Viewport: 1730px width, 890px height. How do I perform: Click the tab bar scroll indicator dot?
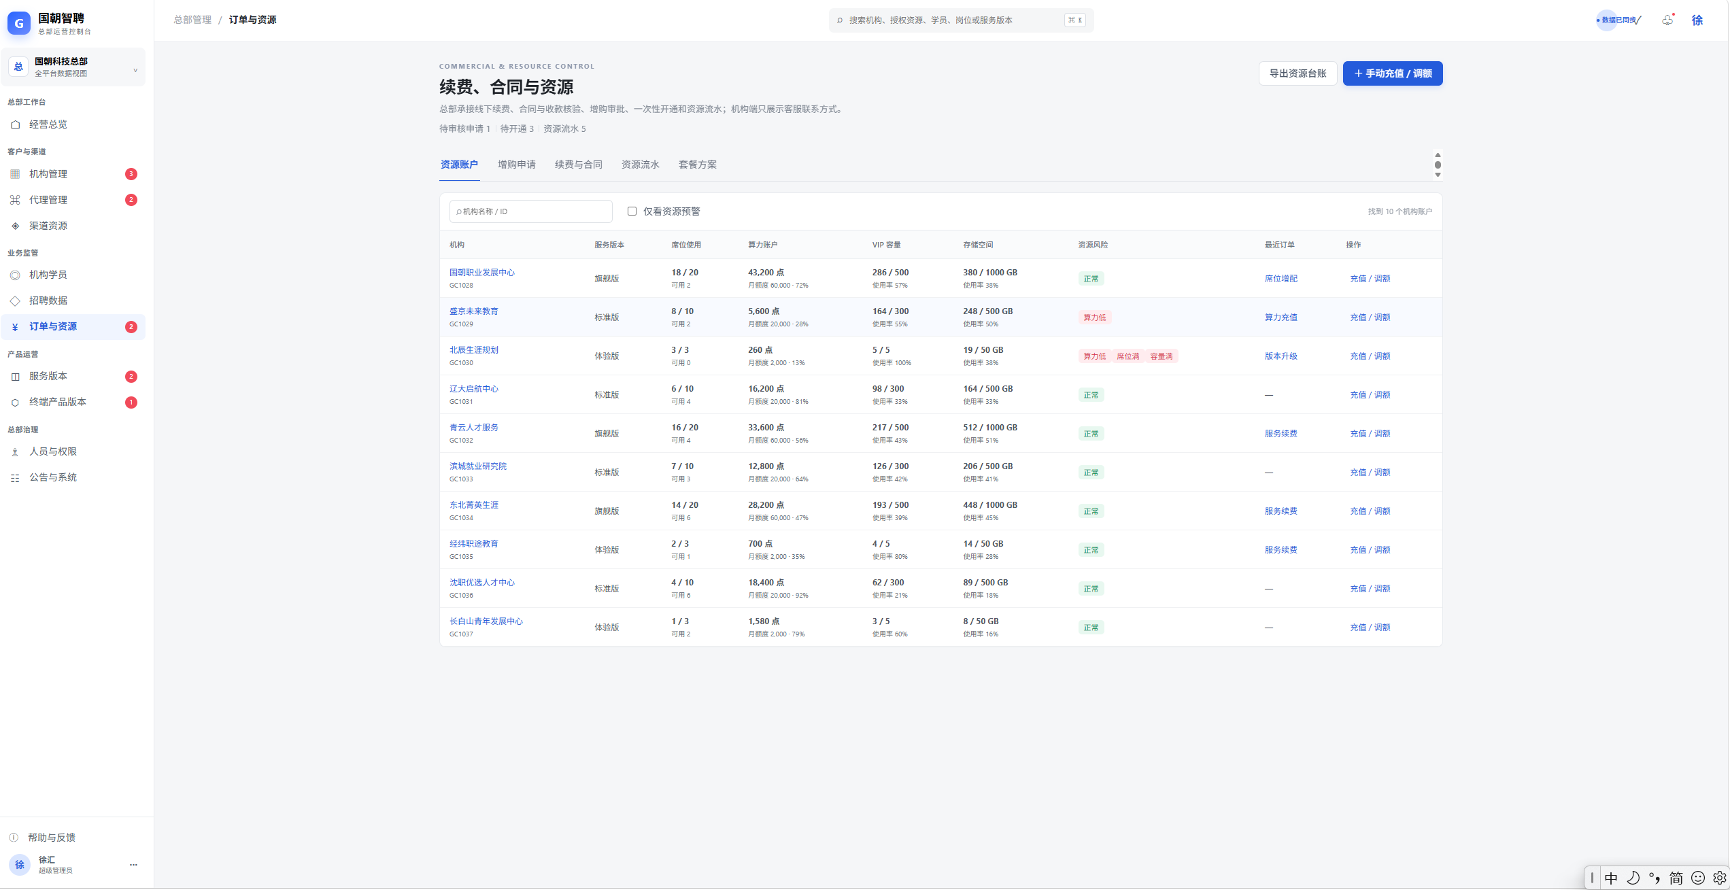[x=1438, y=165]
